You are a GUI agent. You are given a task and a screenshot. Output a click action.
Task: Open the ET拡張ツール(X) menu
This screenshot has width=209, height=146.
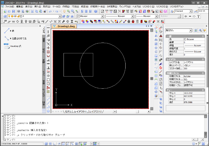pyautogui.click(x=98, y=6)
